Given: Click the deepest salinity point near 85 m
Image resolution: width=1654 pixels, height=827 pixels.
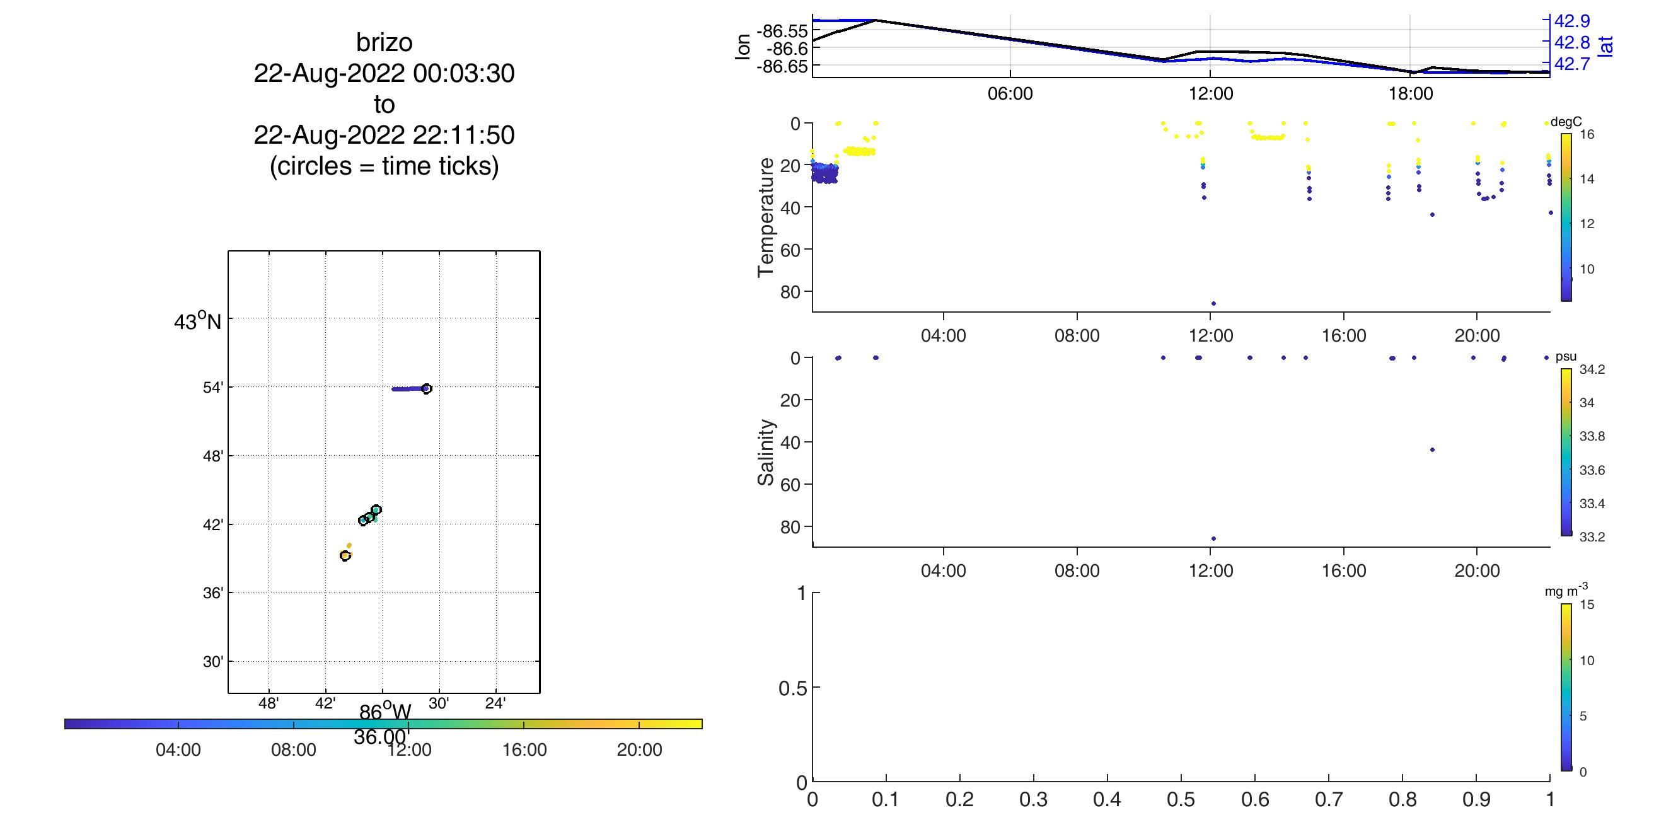Looking at the screenshot, I should (1213, 538).
